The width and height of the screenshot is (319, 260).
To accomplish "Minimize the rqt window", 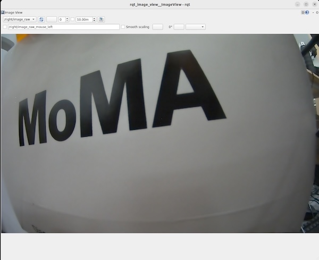I will pos(297,4).
